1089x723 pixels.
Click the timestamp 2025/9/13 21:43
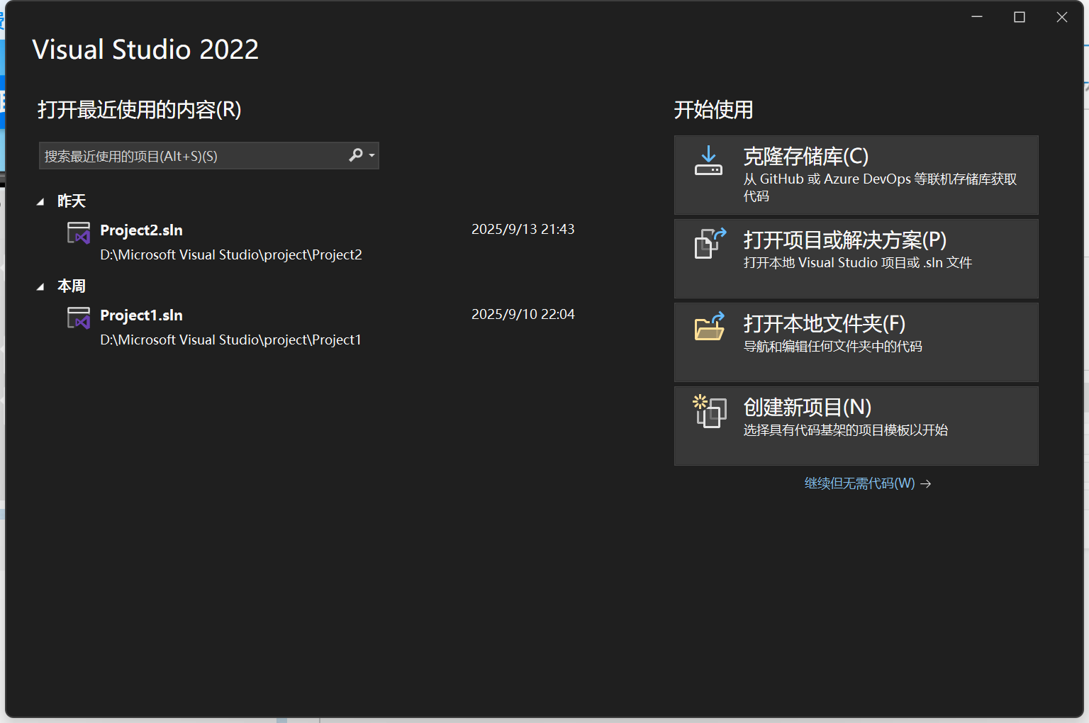523,229
